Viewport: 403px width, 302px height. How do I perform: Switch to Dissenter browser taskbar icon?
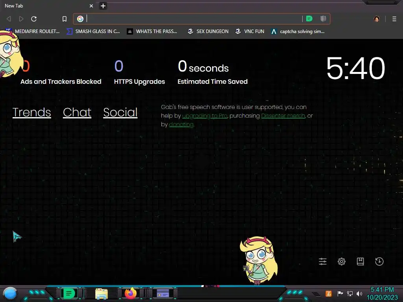(x=69, y=293)
